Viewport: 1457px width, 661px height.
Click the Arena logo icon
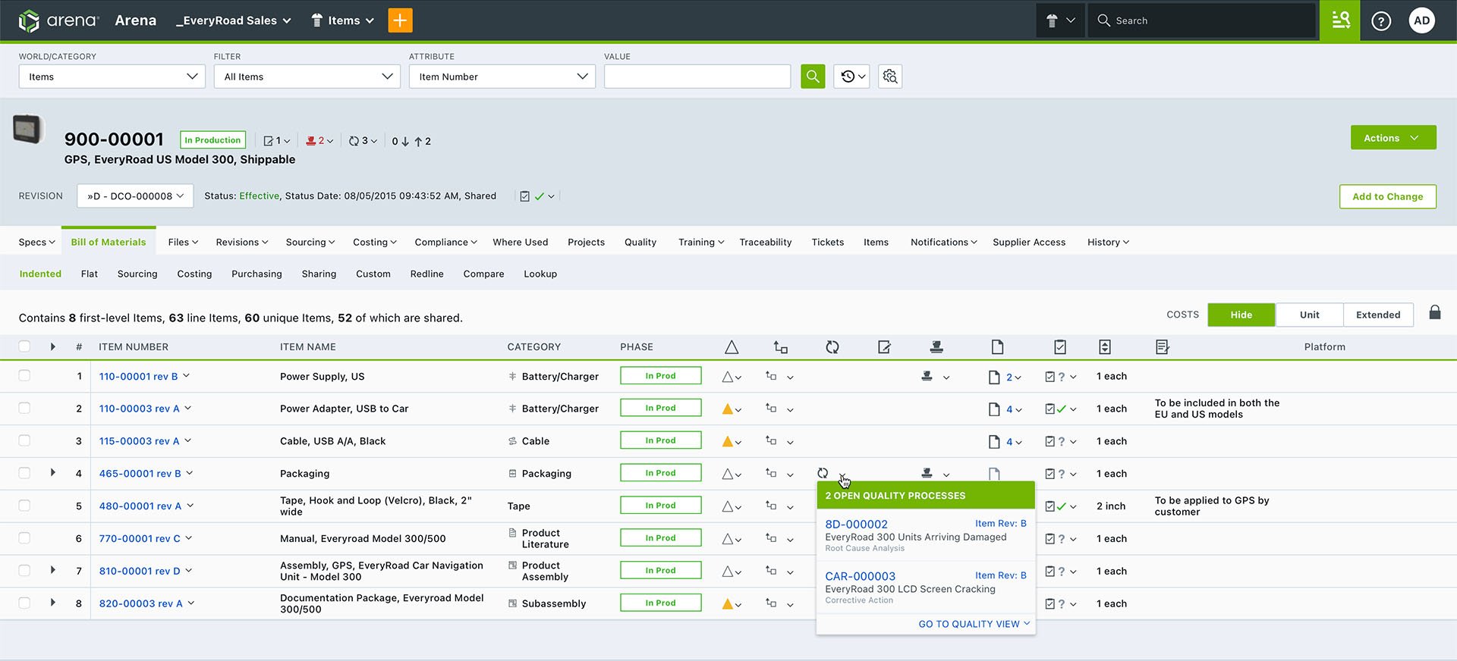[x=29, y=20]
